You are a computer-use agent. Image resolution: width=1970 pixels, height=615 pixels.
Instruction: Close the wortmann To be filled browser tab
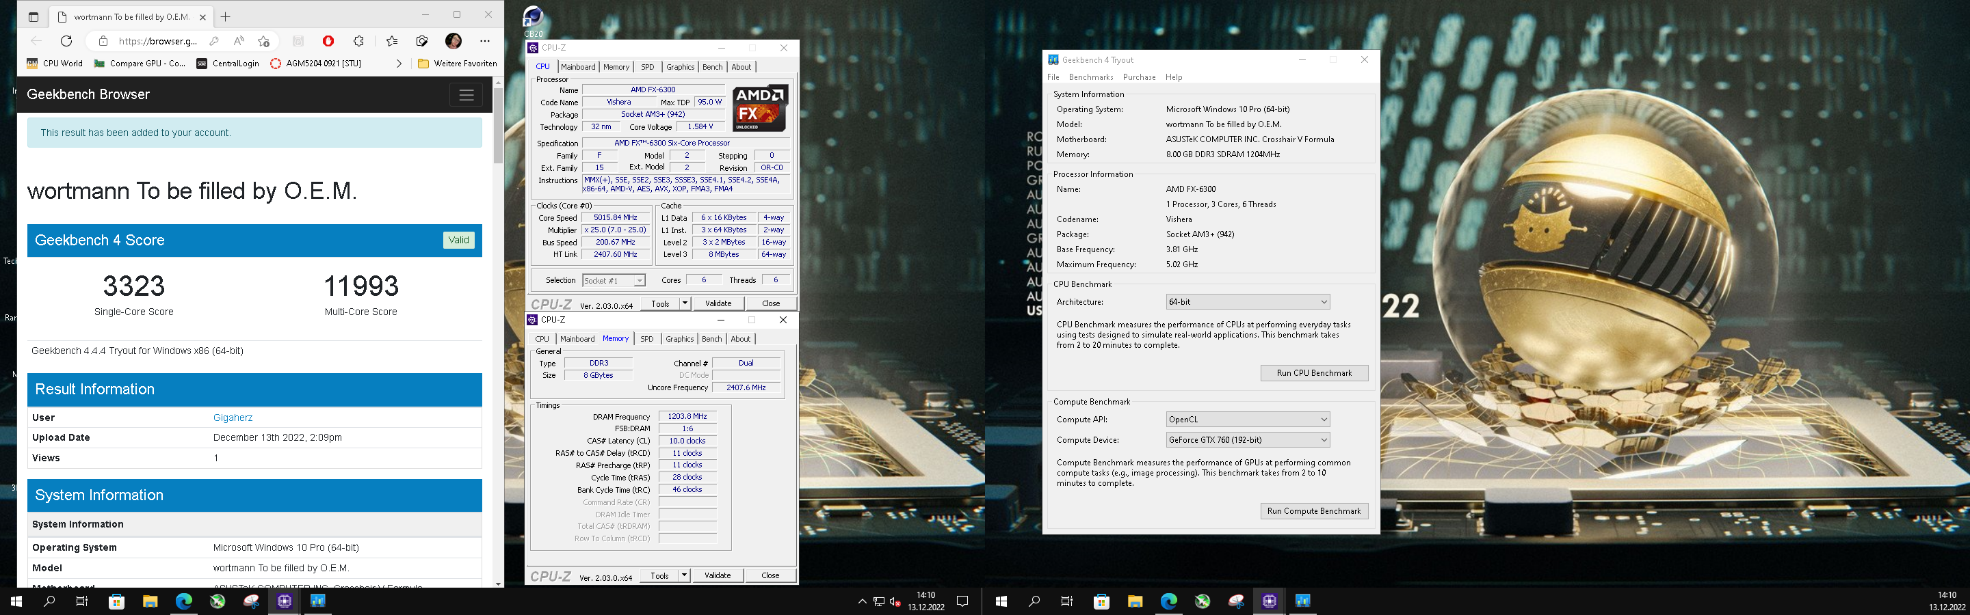pyautogui.click(x=202, y=17)
